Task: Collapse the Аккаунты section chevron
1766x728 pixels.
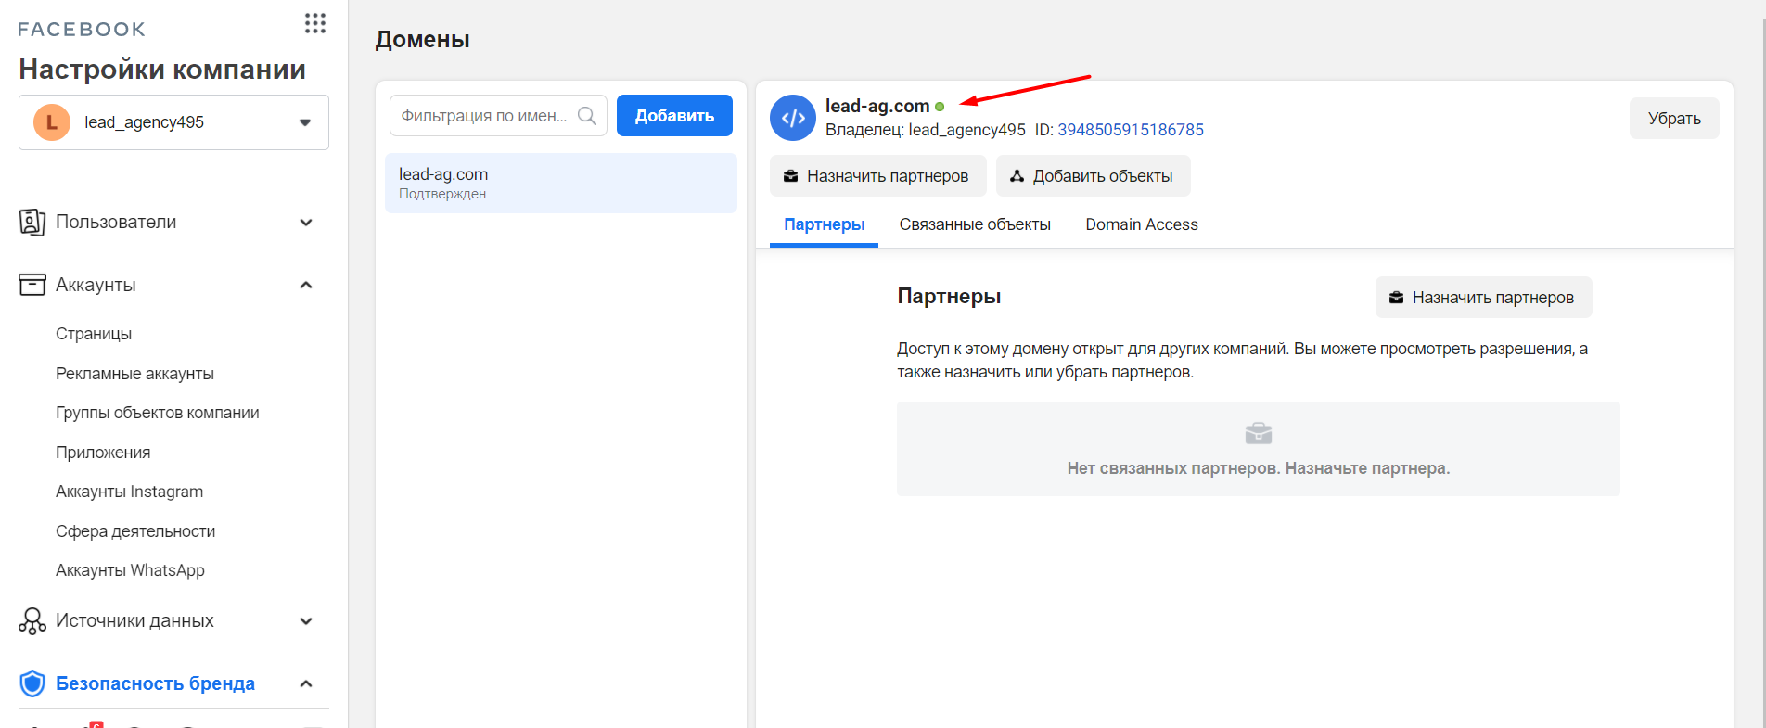Action: pos(306,285)
